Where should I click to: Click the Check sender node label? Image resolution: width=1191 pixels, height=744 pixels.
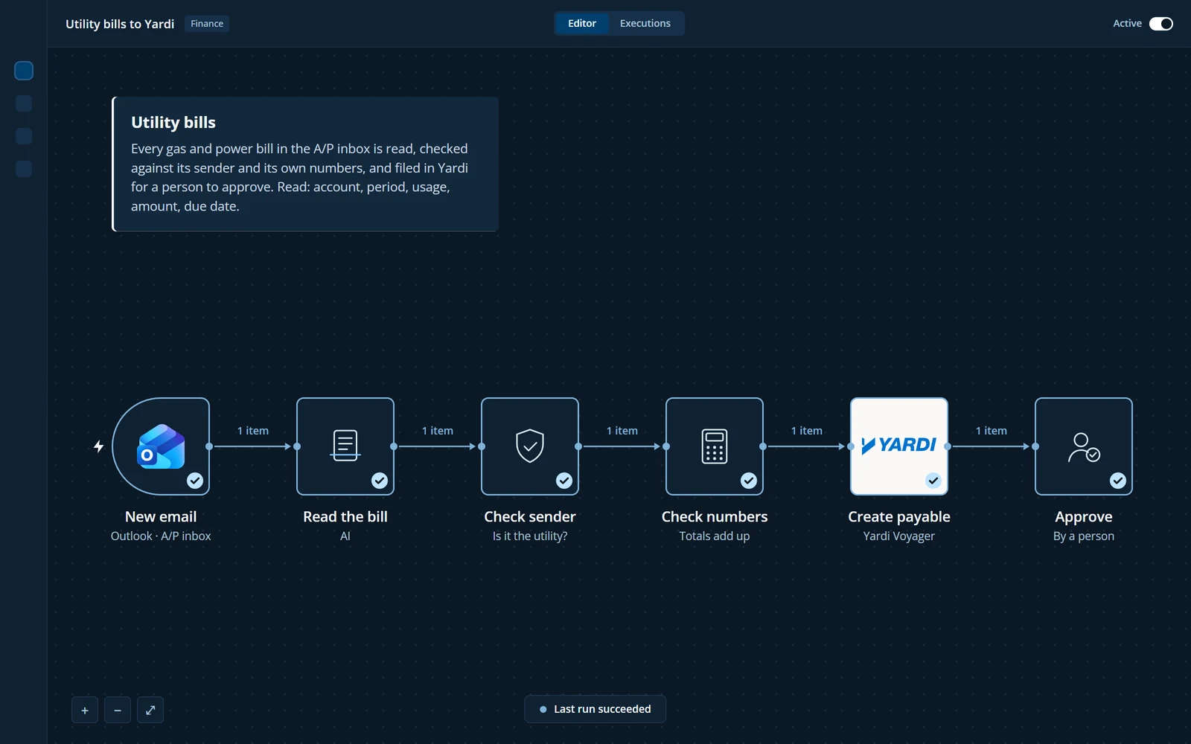coord(530,516)
